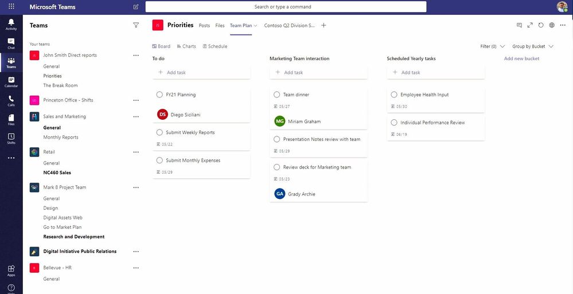
Task: Switch to Charts view
Action: (186, 46)
